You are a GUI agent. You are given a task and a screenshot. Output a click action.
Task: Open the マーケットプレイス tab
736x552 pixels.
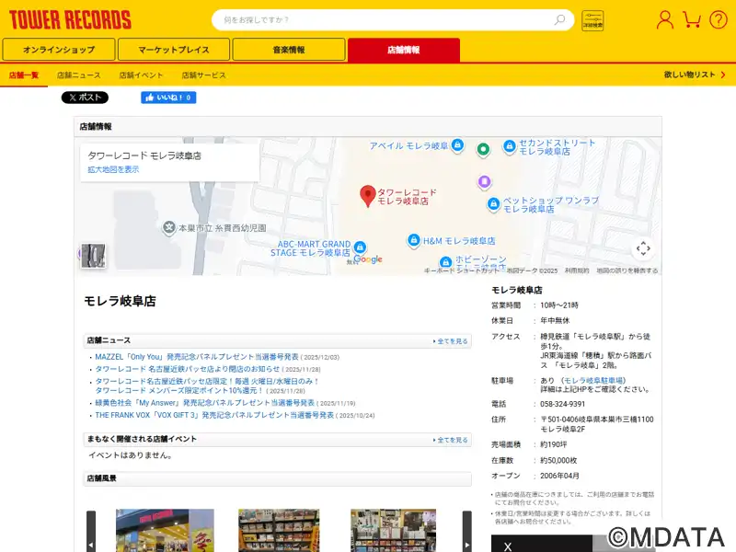click(174, 50)
